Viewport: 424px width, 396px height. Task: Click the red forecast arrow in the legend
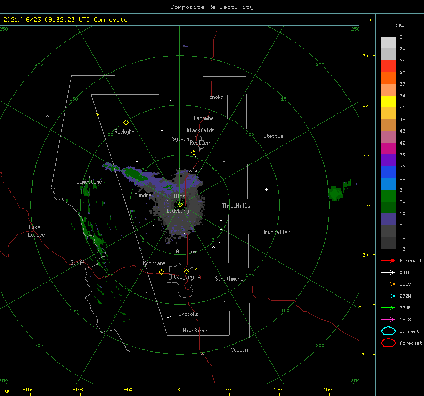tap(388, 260)
